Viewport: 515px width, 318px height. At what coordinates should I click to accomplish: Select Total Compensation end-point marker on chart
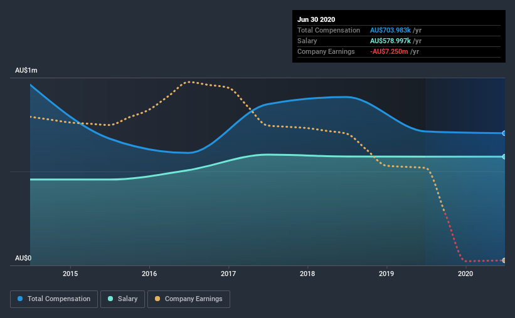[x=504, y=133]
